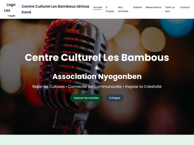Go to Nos Activités in the navbar
194x145 pixels.
tap(123, 9)
